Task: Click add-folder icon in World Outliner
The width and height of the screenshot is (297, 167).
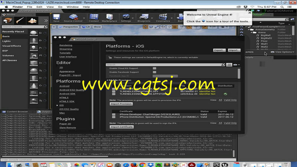Action: [x=292, y=19]
